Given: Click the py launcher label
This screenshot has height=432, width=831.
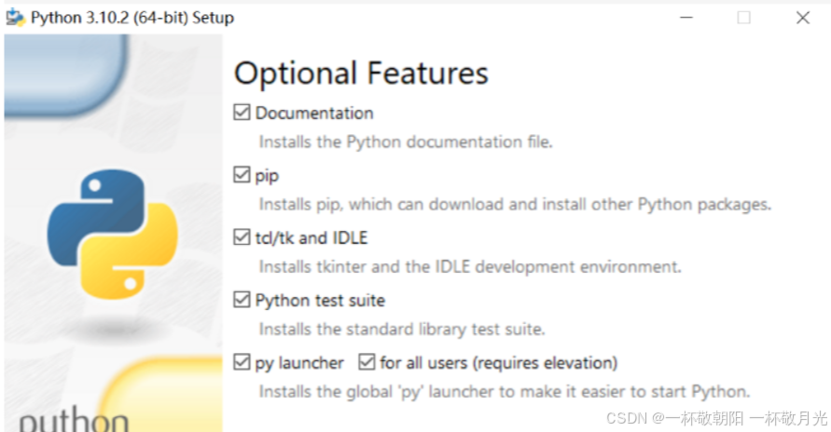Looking at the screenshot, I should (x=299, y=363).
